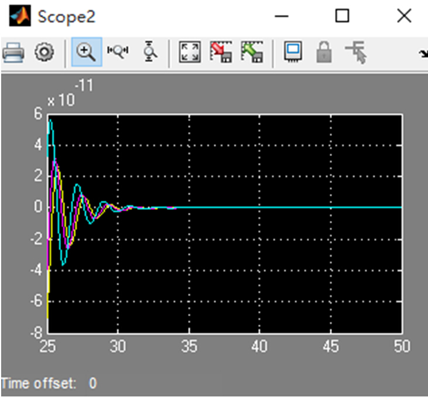Click the y-axis scale factor x 10
Screen dimensions: 428x397
60,101
